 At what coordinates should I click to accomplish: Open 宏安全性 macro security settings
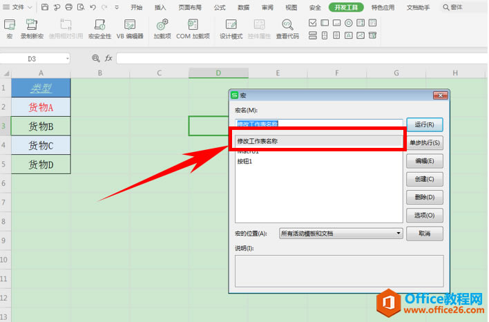[99, 28]
